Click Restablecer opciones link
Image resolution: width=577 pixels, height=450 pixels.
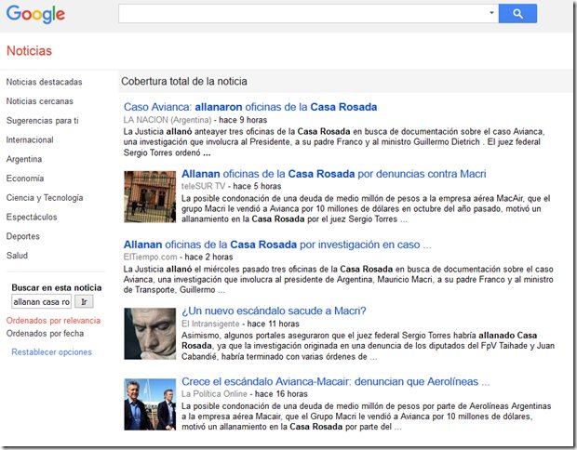52,351
